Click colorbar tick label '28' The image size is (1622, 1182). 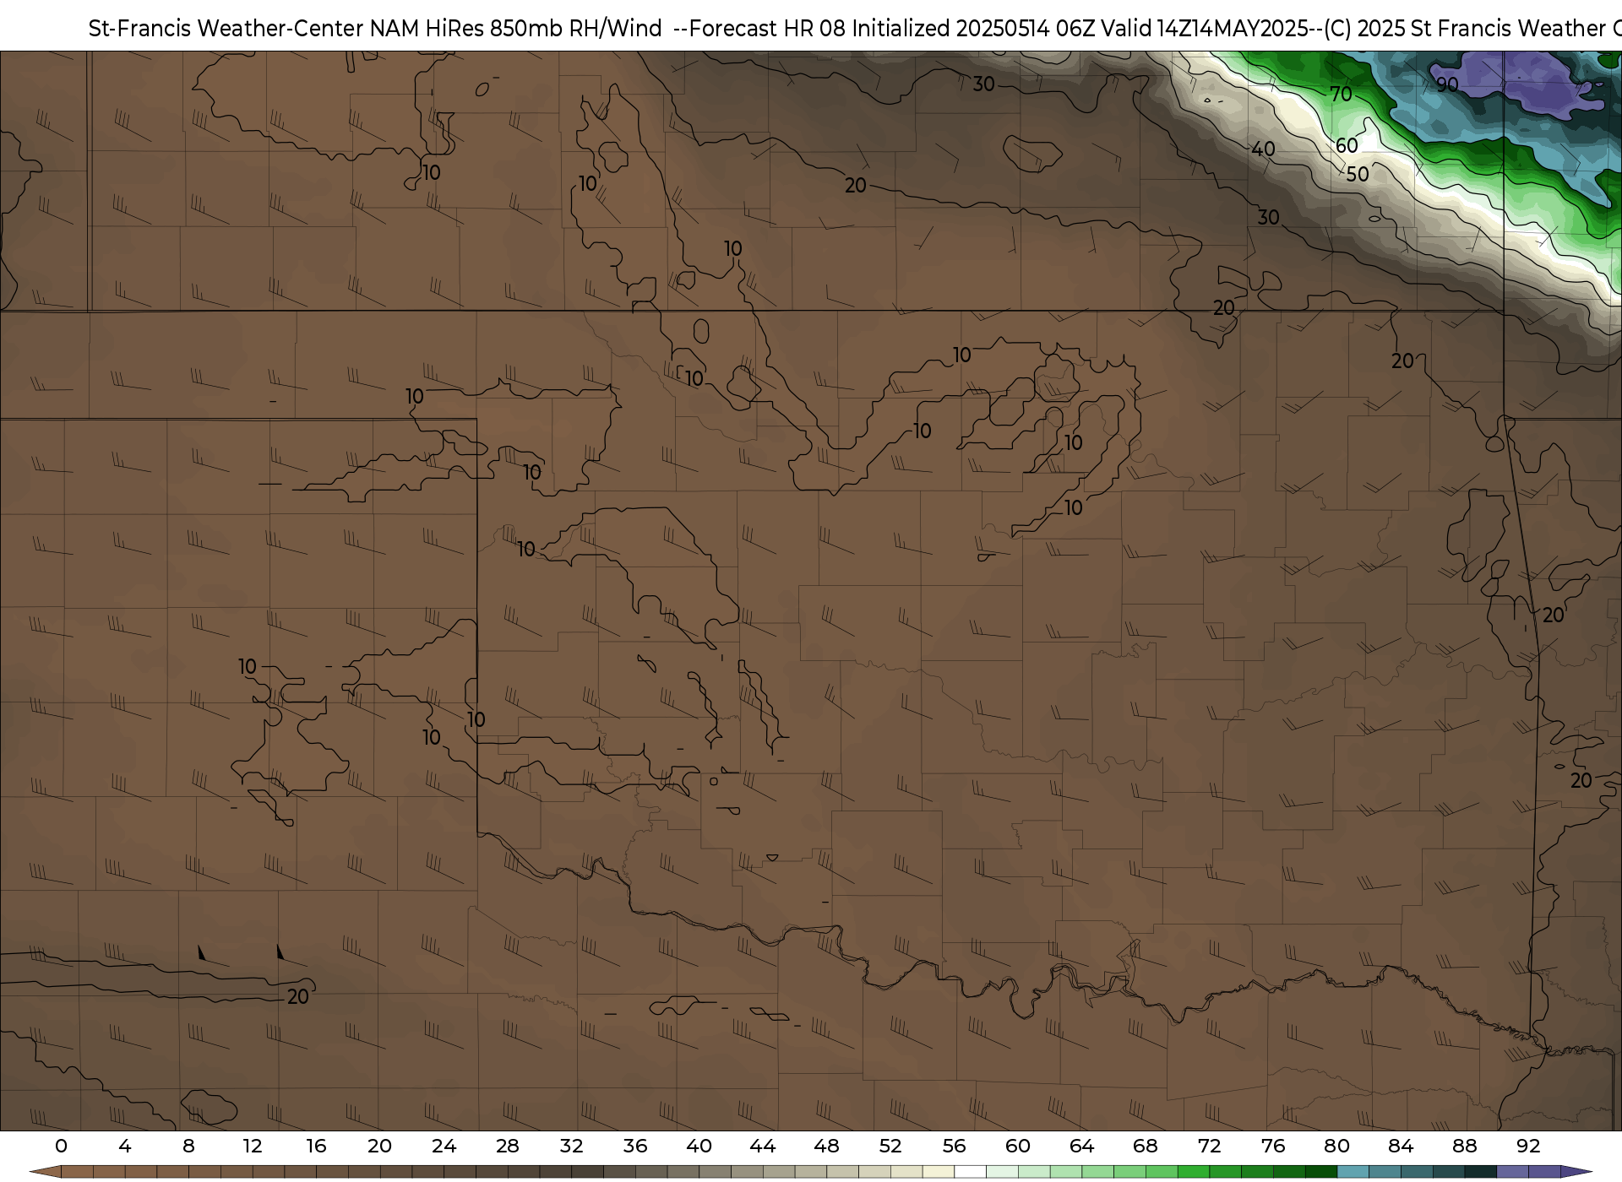pyautogui.click(x=507, y=1146)
